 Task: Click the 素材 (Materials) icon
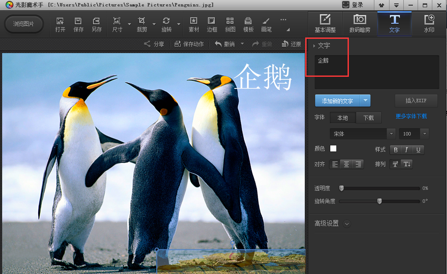[x=194, y=24]
